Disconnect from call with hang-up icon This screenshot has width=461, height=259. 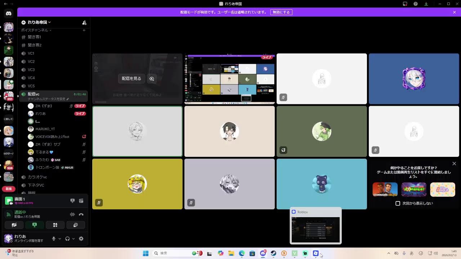(x=81, y=214)
